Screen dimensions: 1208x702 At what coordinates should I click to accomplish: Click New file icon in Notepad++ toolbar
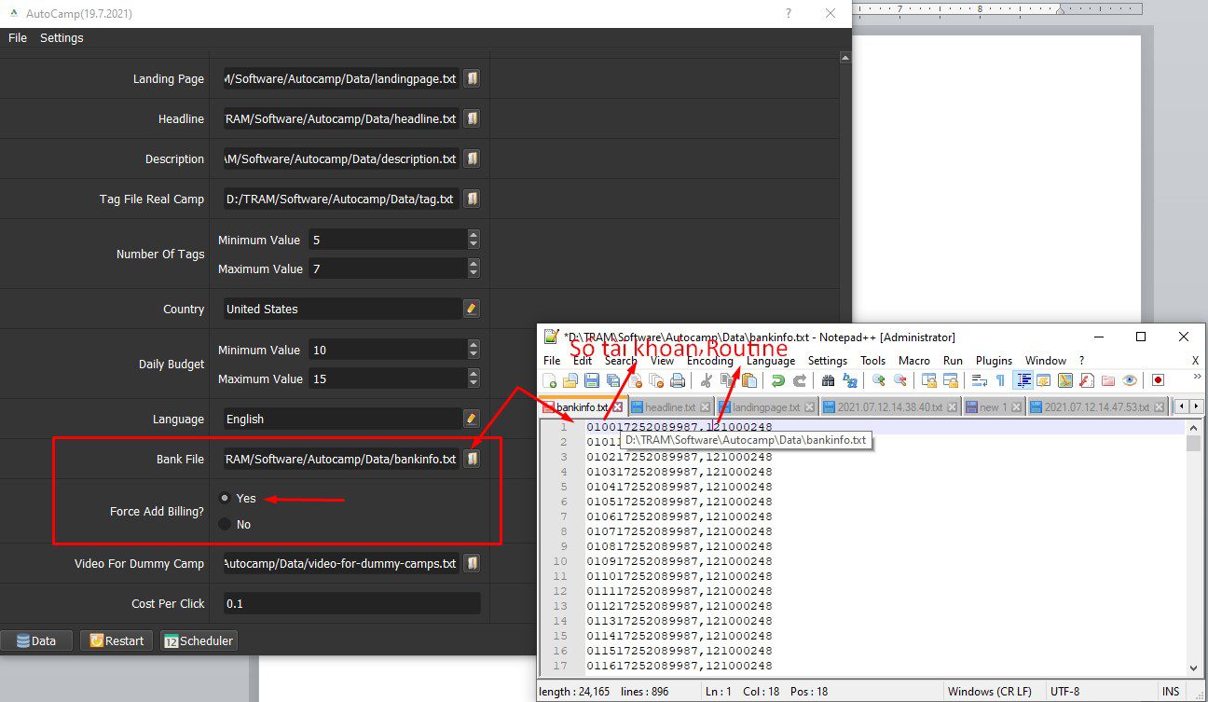pyautogui.click(x=550, y=380)
